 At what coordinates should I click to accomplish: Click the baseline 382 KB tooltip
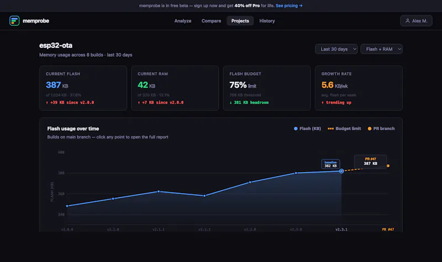click(x=330, y=164)
